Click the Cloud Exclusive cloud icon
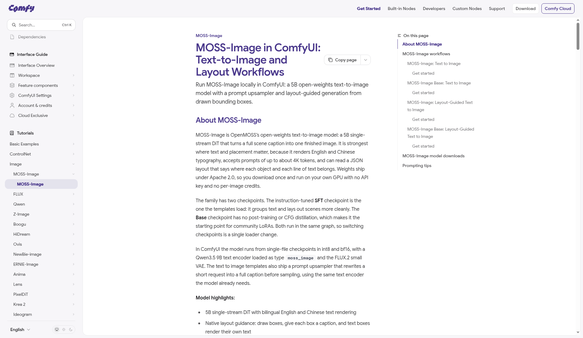583x338 pixels. click(x=12, y=115)
